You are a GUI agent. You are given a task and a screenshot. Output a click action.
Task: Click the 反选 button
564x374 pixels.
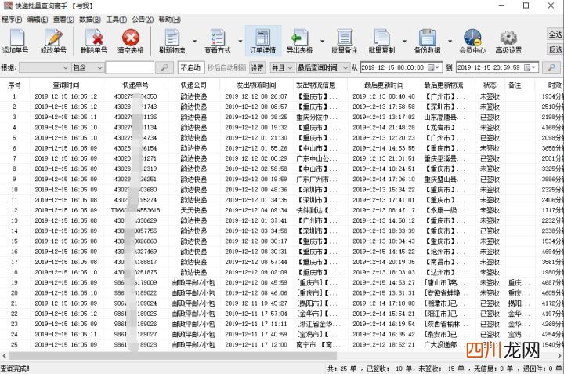[555, 49]
